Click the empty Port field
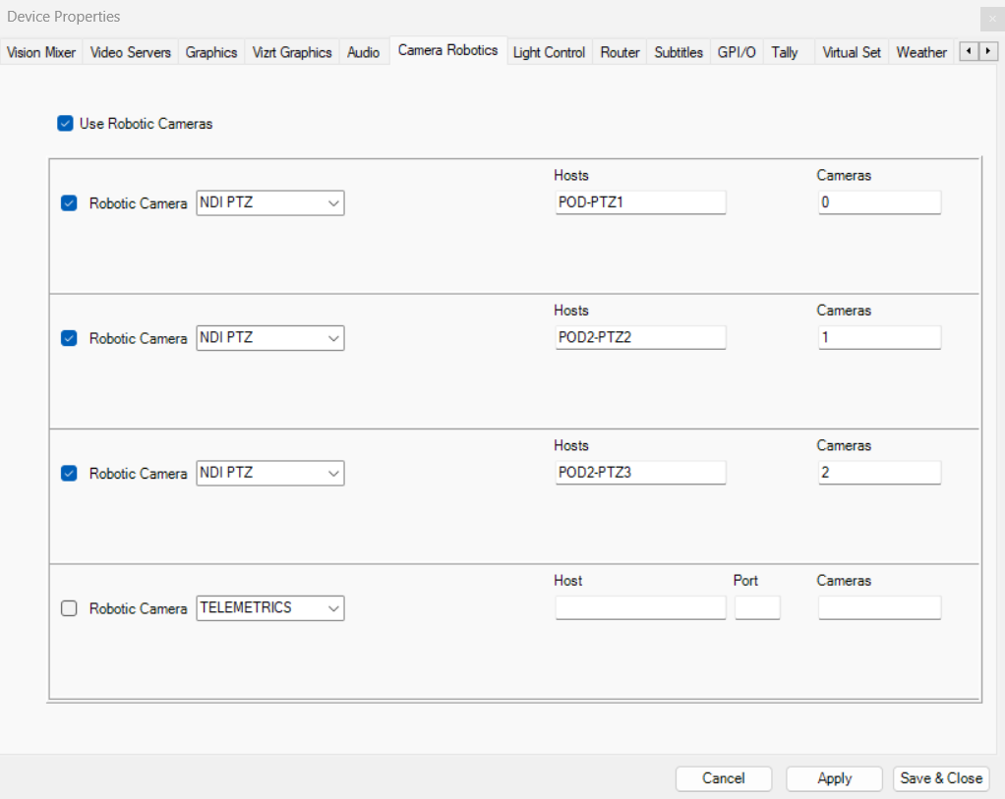Viewport: 1005px width, 799px height. (757, 608)
